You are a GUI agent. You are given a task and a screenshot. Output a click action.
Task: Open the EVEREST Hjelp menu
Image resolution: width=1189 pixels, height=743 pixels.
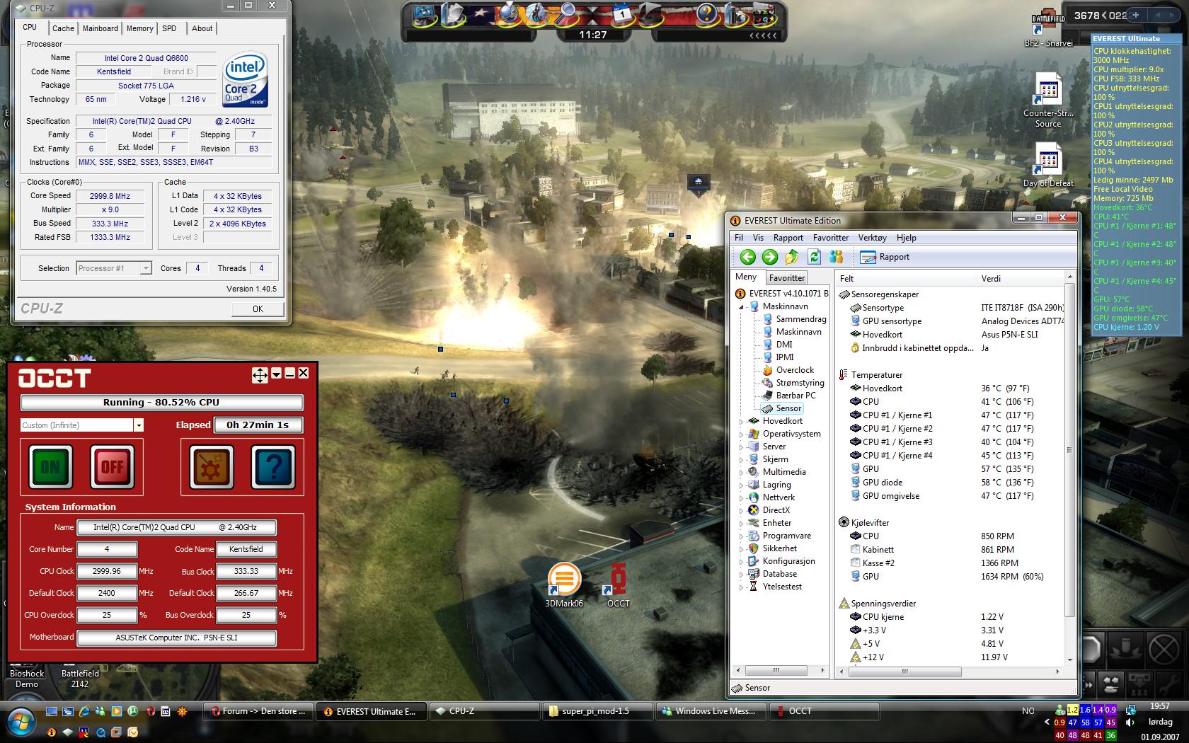point(906,238)
